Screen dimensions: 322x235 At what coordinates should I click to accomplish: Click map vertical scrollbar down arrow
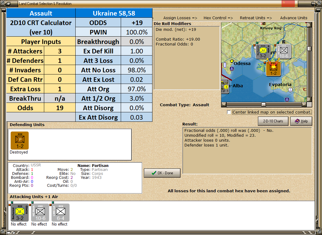click(309, 99)
